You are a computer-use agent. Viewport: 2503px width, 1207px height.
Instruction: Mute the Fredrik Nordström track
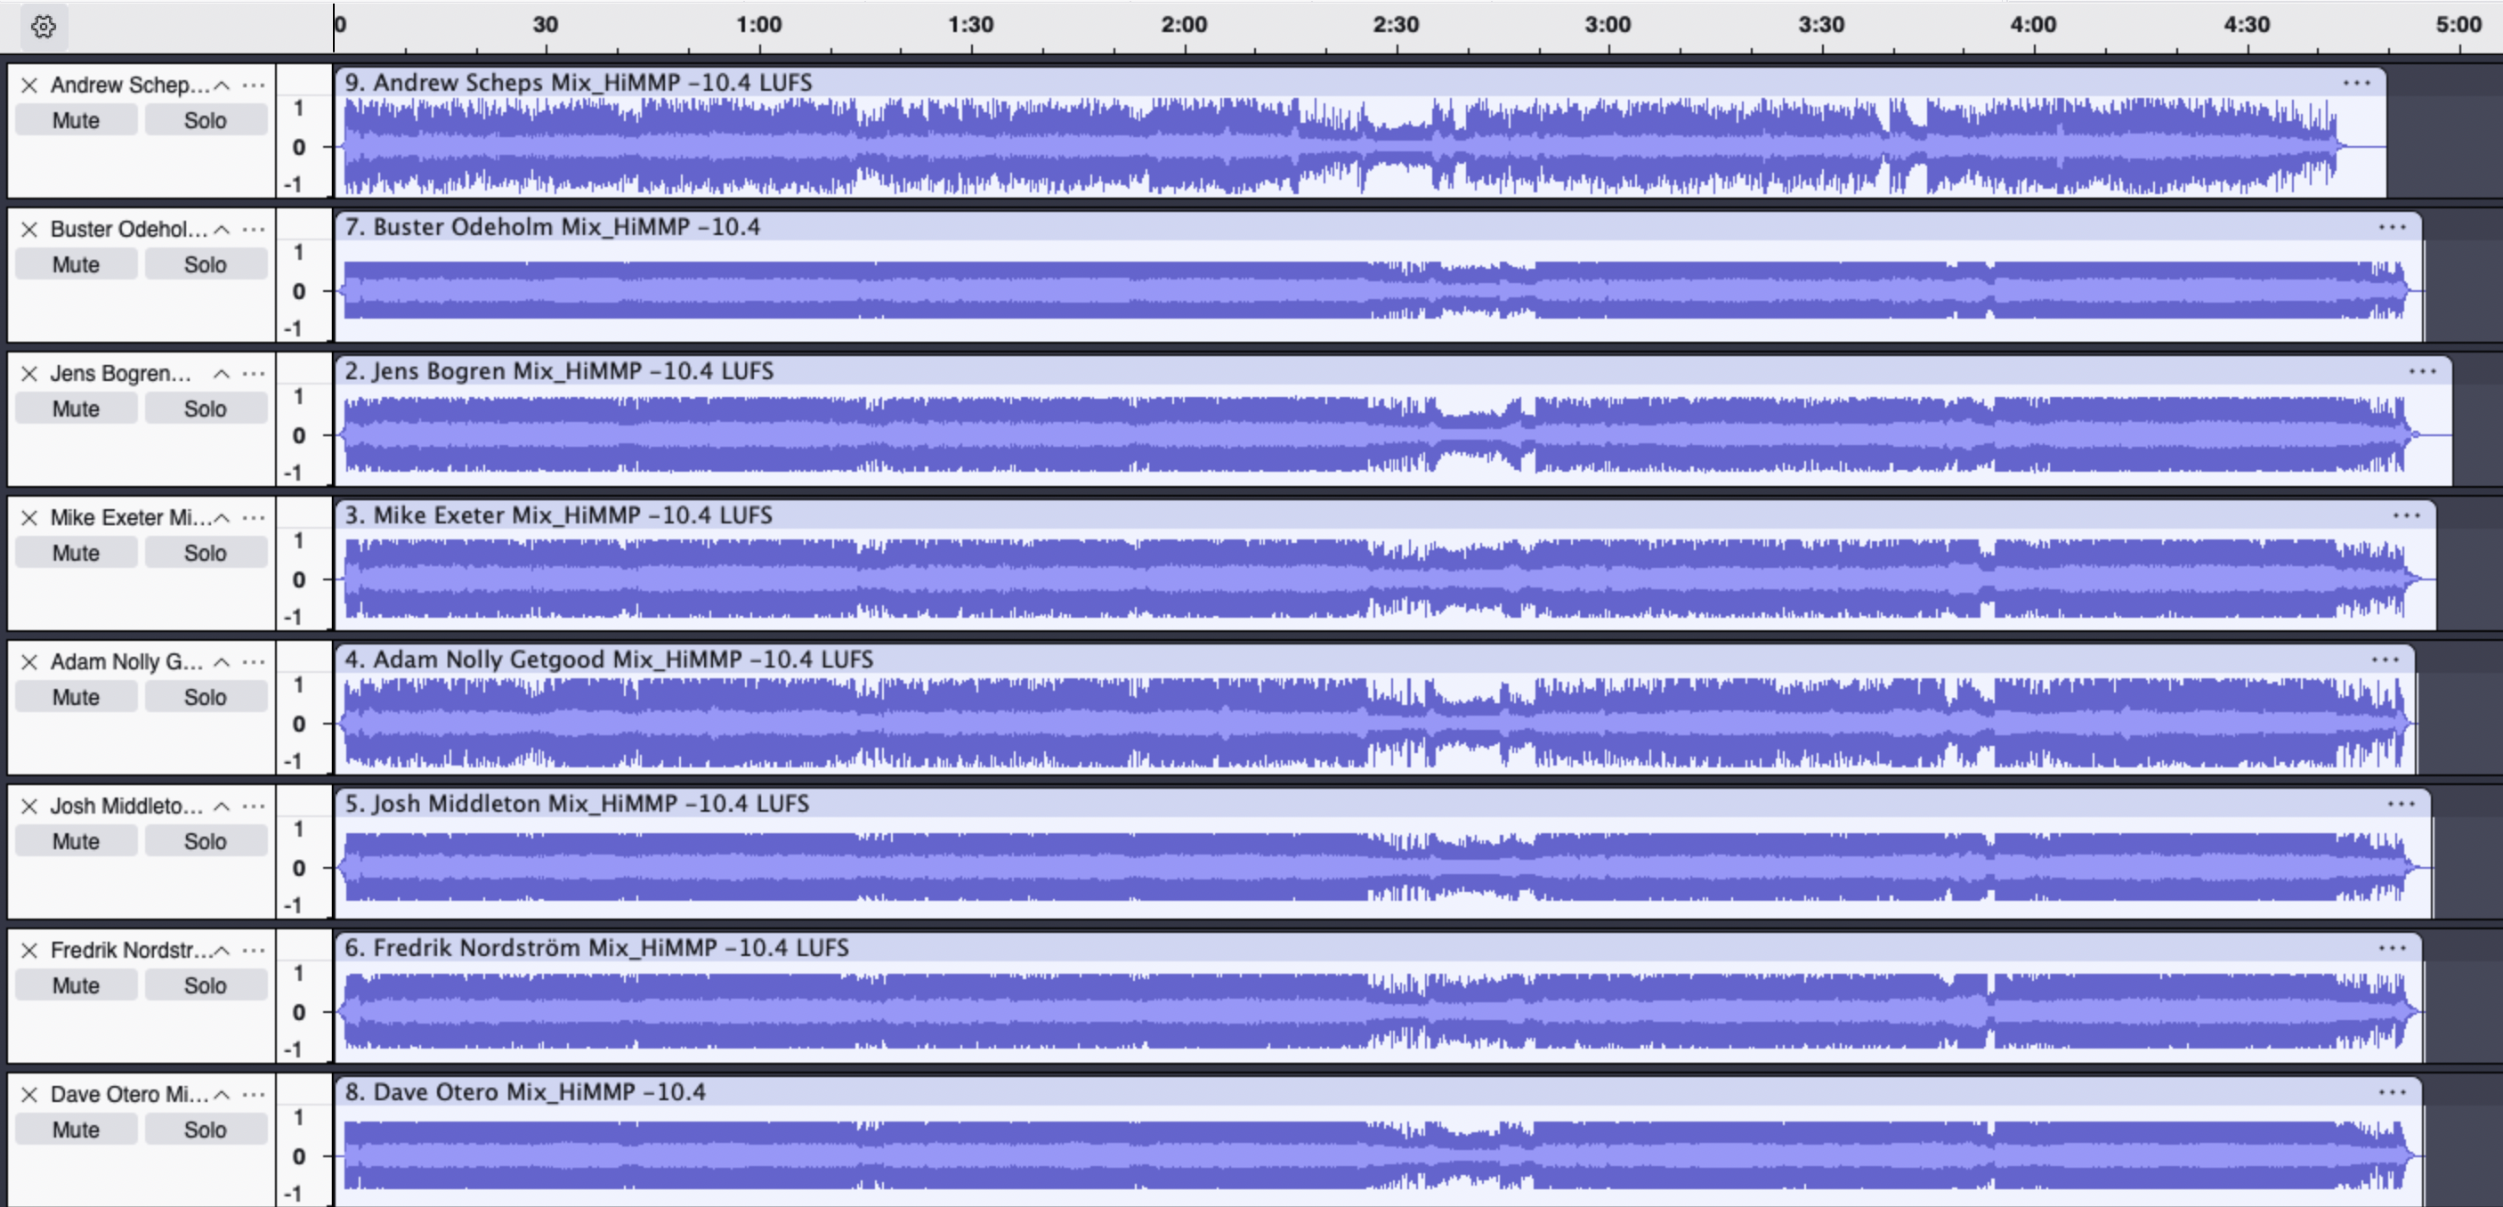(76, 985)
